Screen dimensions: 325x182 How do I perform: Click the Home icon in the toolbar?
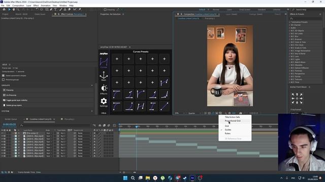[4, 10]
